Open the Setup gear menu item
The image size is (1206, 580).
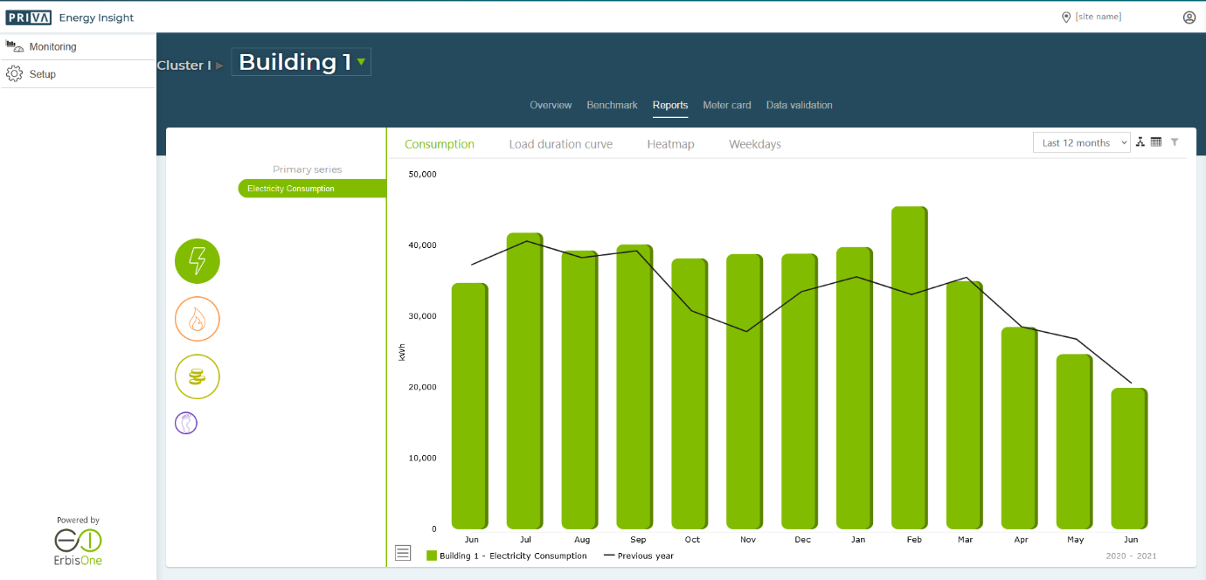(42, 74)
